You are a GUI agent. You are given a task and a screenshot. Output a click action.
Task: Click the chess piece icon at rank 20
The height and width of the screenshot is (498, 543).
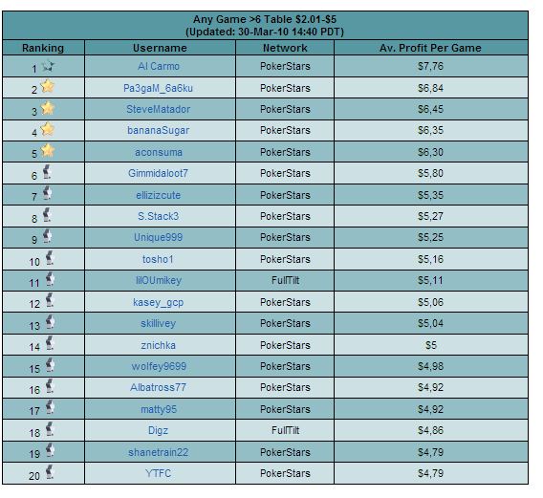coord(50,471)
